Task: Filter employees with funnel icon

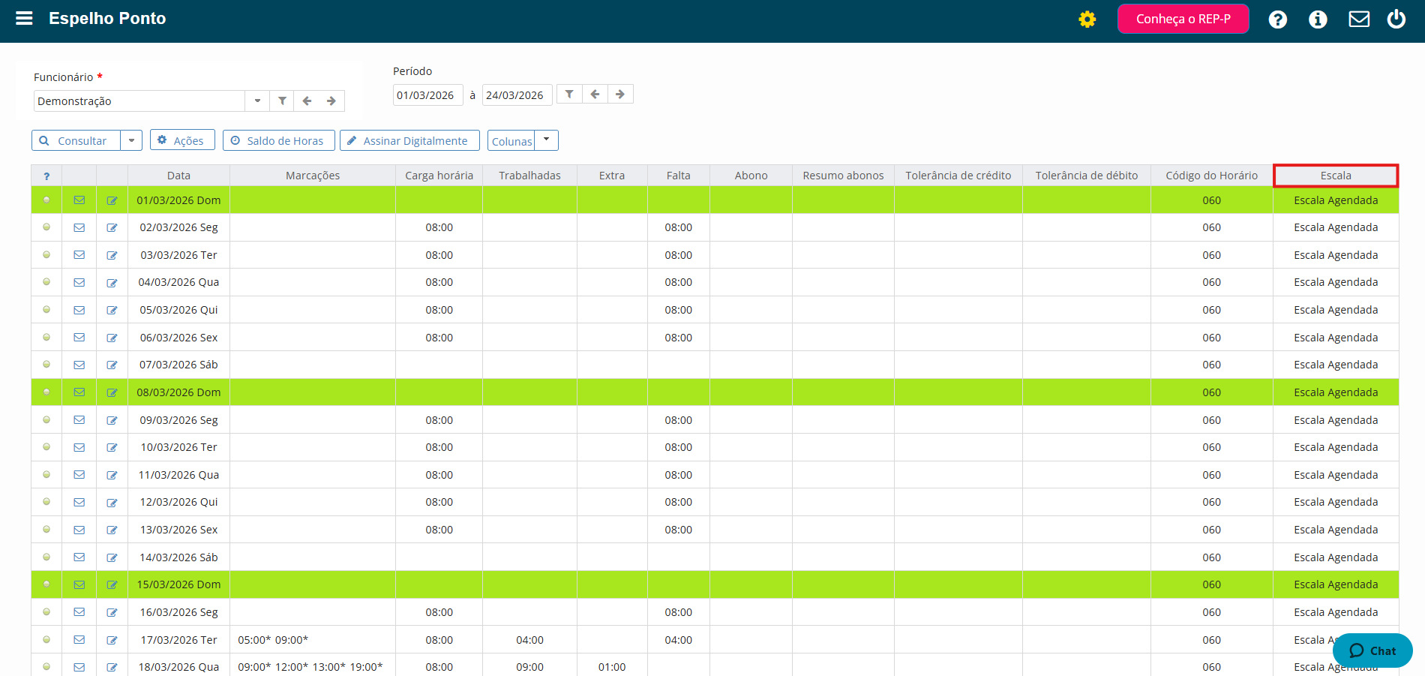Action: point(282,101)
